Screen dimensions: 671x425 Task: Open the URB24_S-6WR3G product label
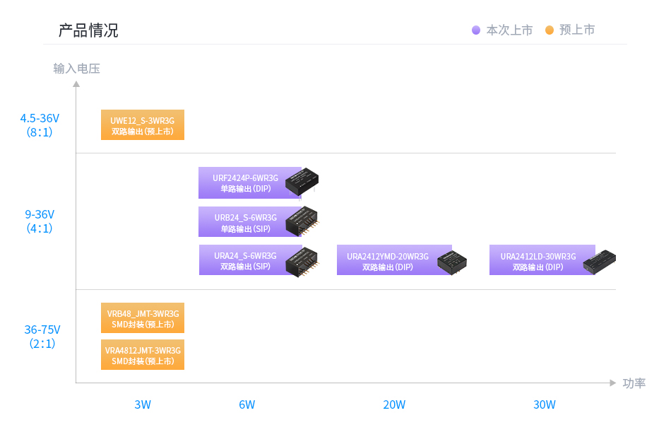[245, 221]
